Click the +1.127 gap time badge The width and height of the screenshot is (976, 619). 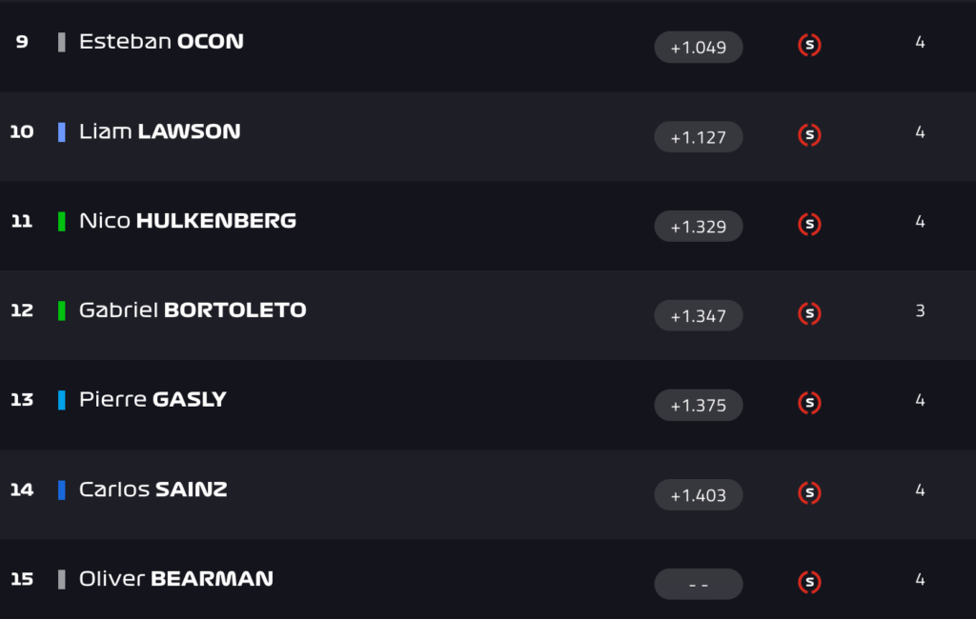[698, 137]
